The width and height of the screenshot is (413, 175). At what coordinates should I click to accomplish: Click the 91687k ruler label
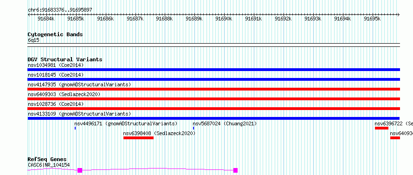coord(135,19)
